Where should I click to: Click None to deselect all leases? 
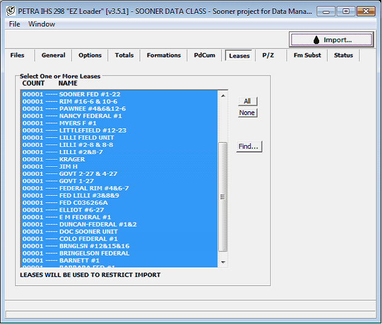point(247,113)
